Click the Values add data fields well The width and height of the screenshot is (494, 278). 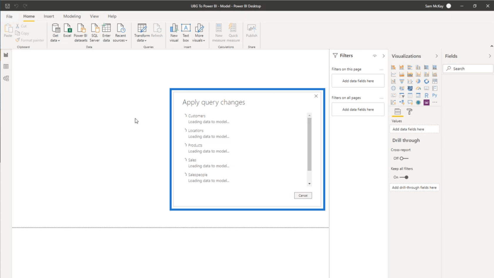coord(414,129)
